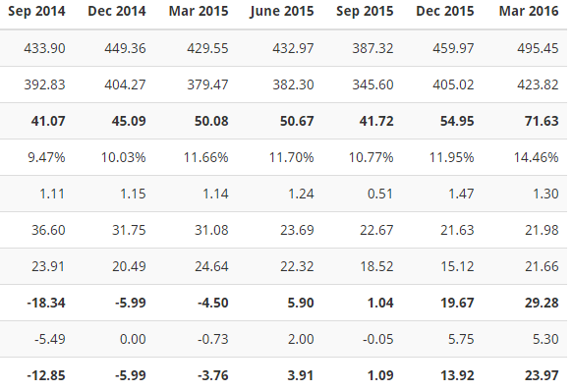Click the bold 23.97 cell
The image size is (573, 391).
point(542,375)
